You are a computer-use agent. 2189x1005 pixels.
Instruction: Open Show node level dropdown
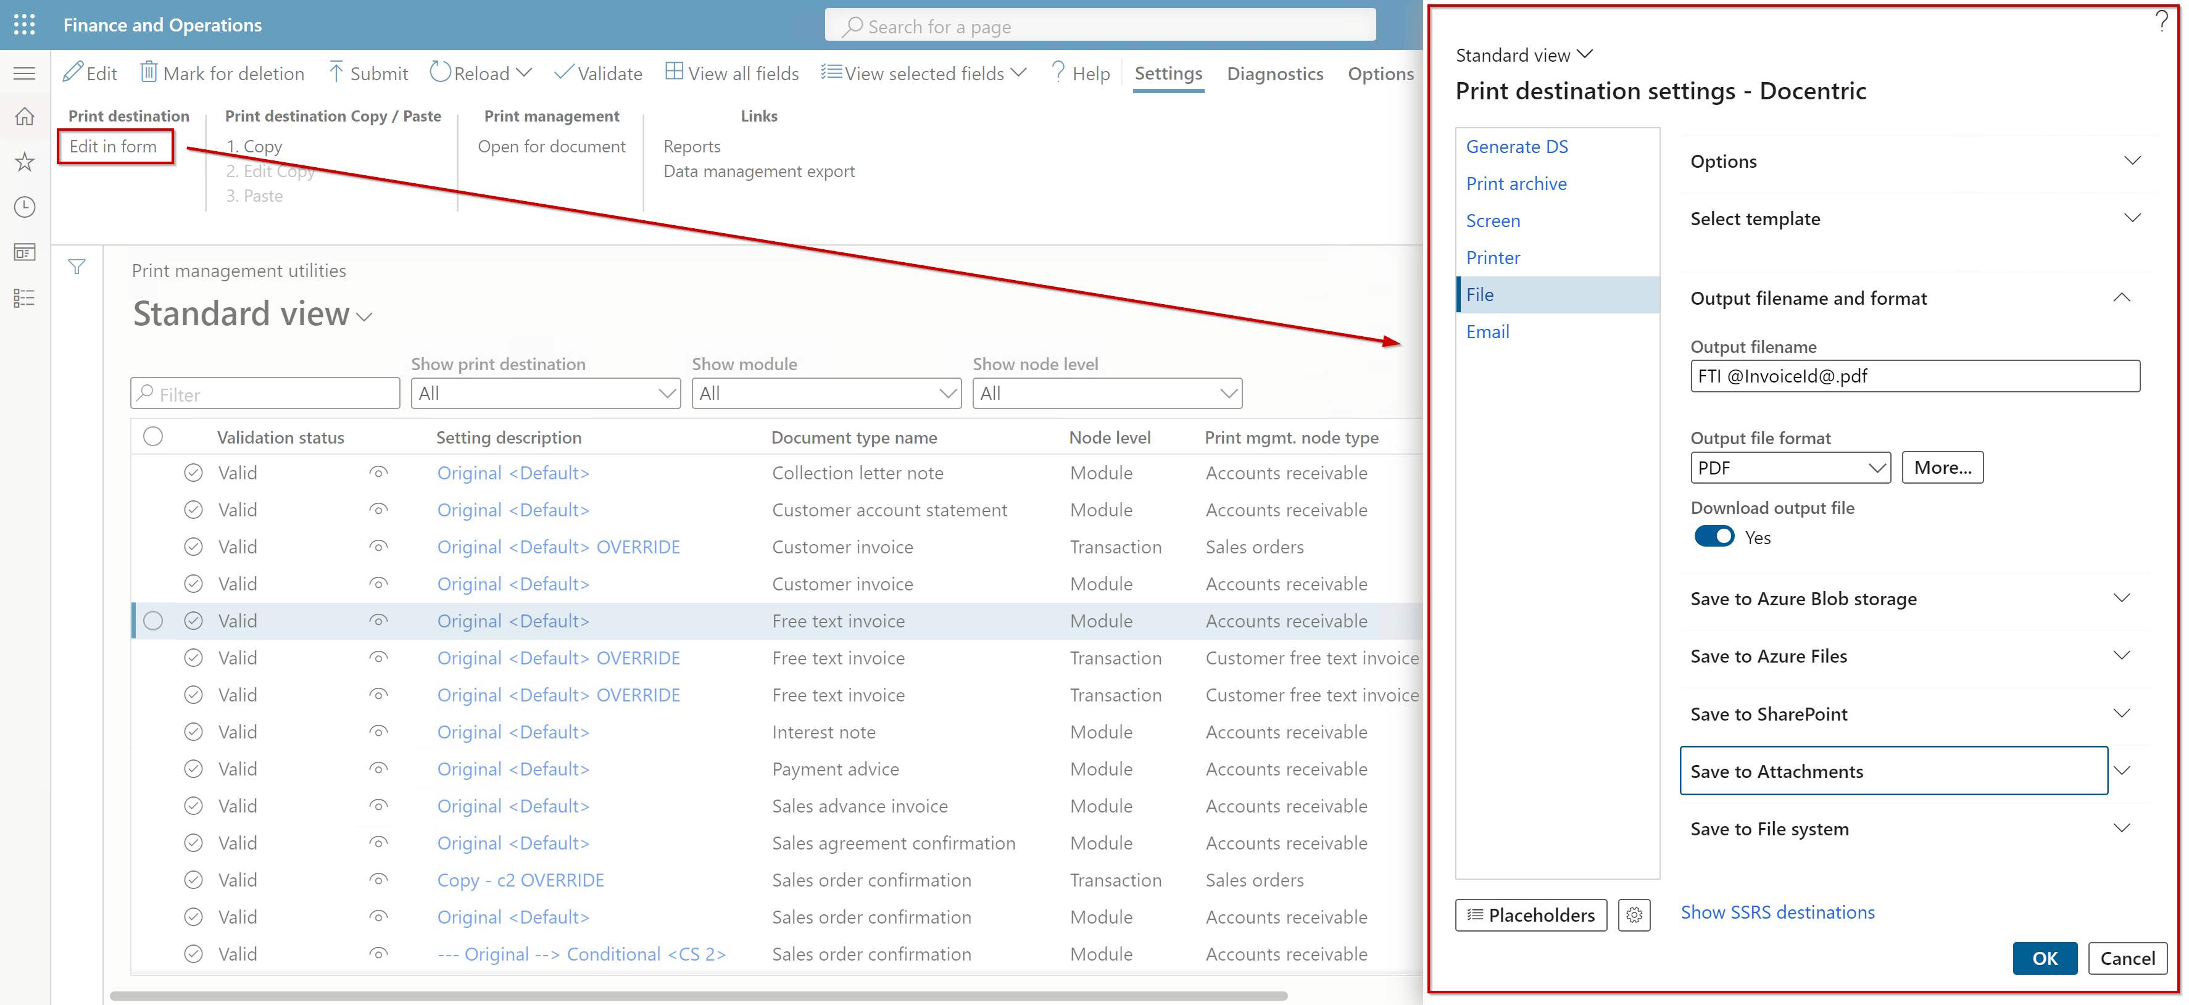coord(1107,394)
